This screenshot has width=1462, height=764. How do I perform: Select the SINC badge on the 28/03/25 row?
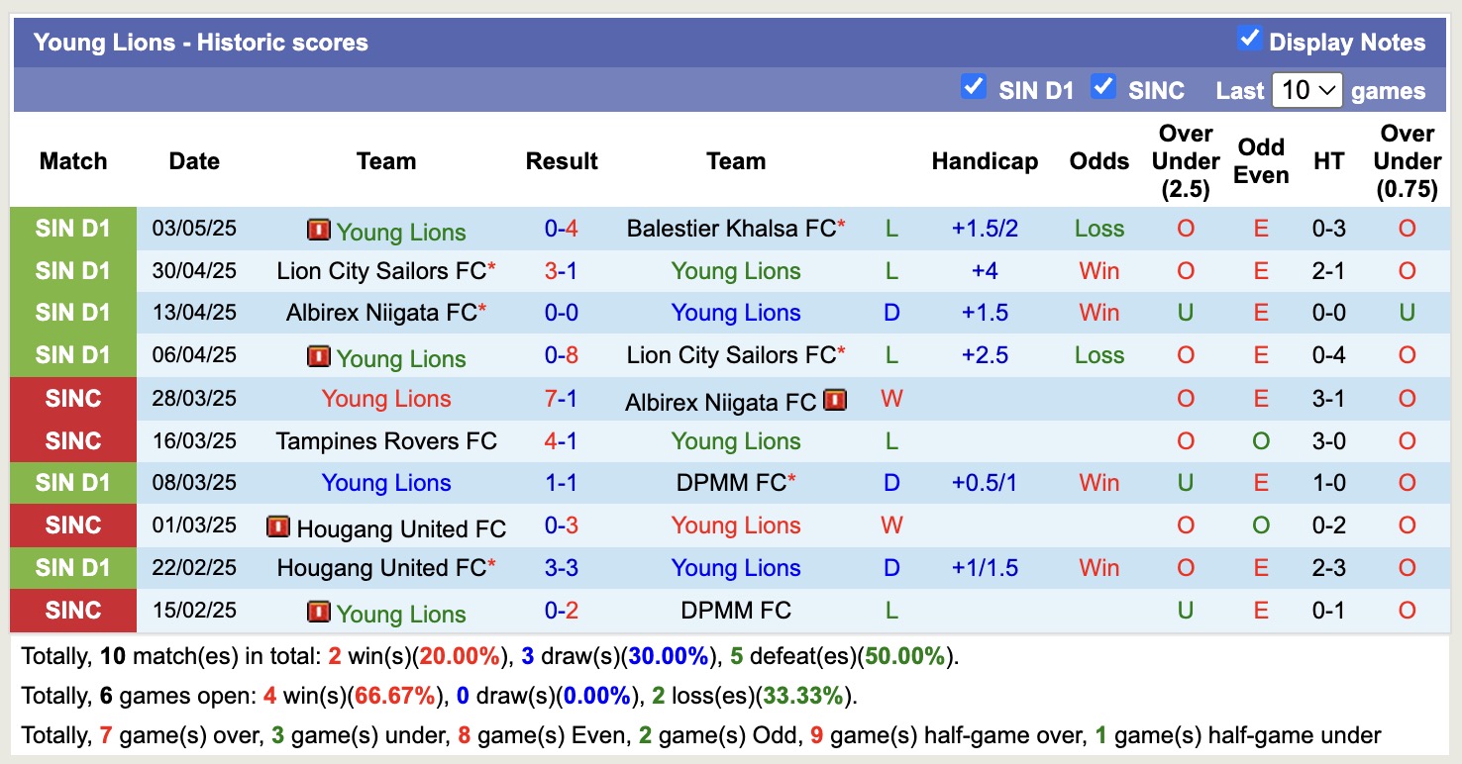[x=72, y=399]
